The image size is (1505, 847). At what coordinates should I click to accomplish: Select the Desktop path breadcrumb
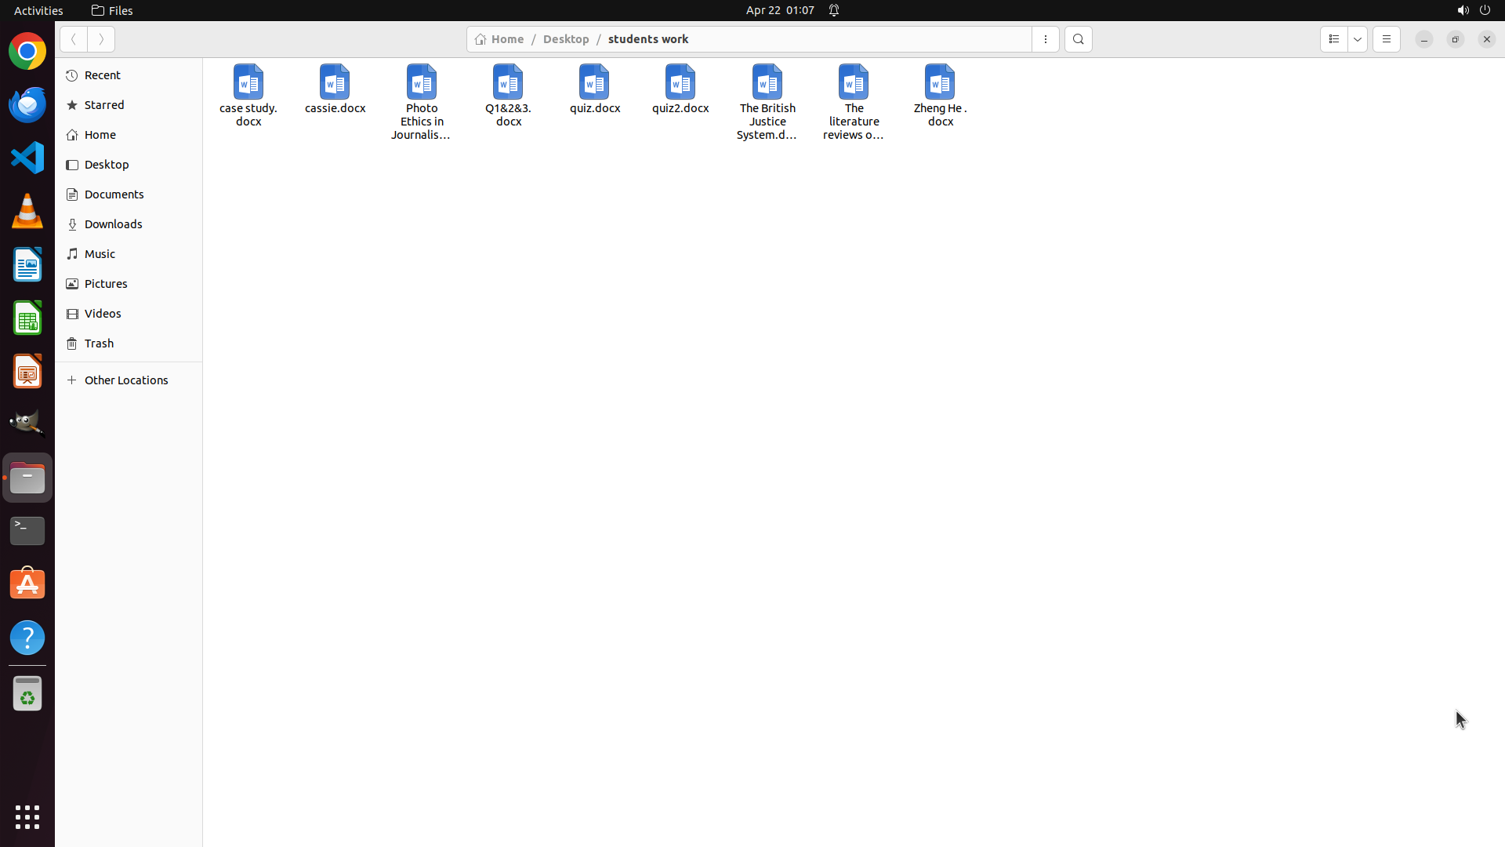coord(565,39)
